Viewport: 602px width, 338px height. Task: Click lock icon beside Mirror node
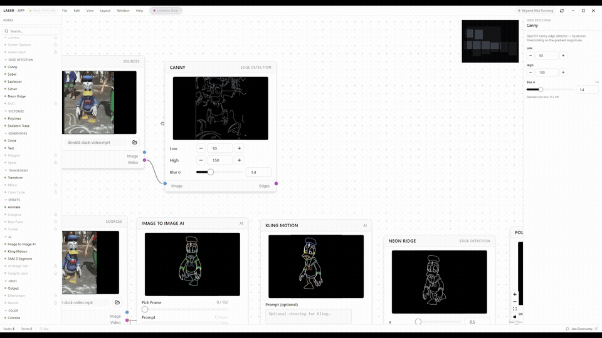55,185
